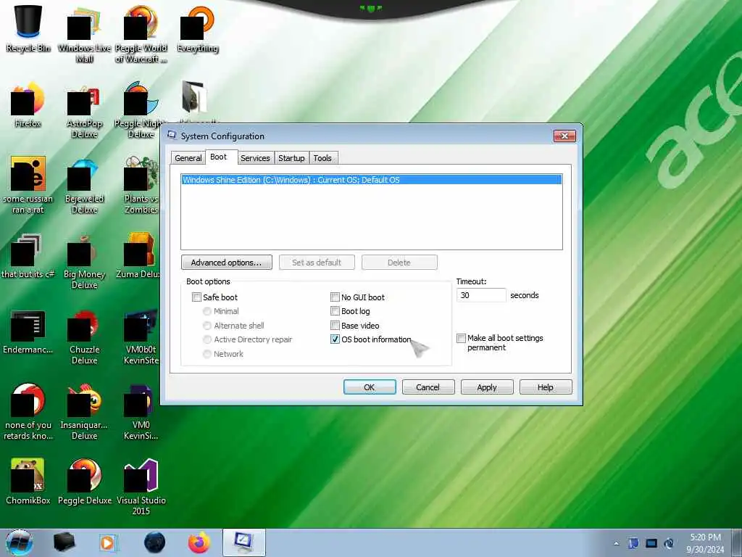Select the Firefox desktop shortcut

(28, 104)
